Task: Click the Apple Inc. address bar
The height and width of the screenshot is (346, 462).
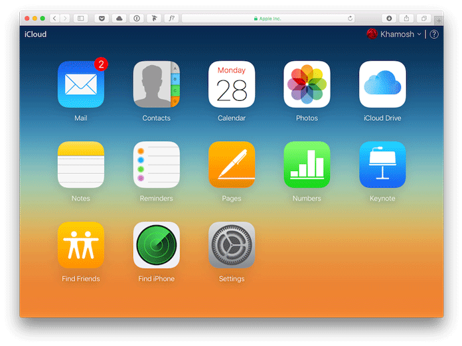Action: coord(268,19)
